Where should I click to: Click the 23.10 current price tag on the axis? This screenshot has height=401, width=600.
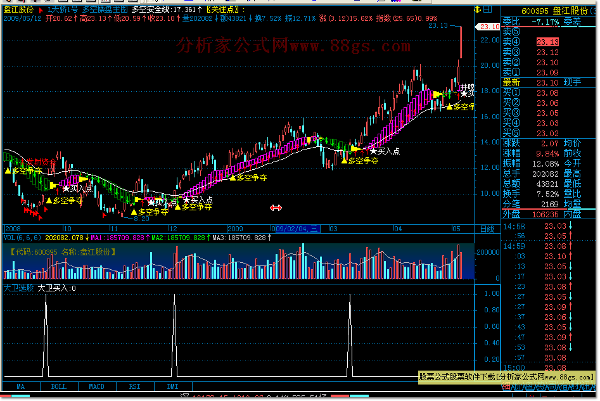(487, 27)
